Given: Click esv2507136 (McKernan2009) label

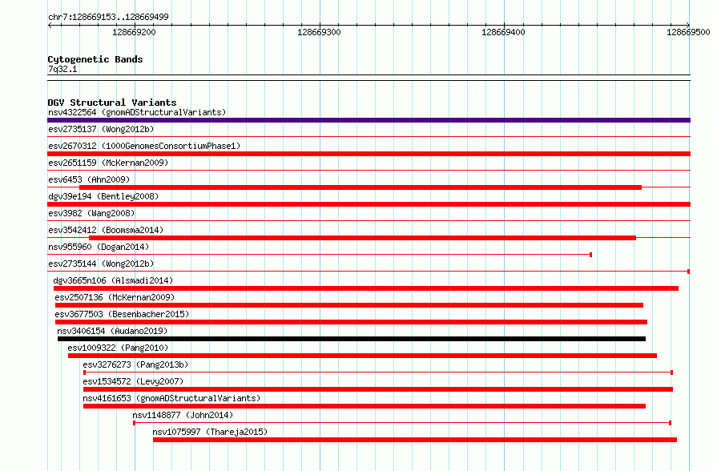Looking at the screenshot, I should pos(115,297).
